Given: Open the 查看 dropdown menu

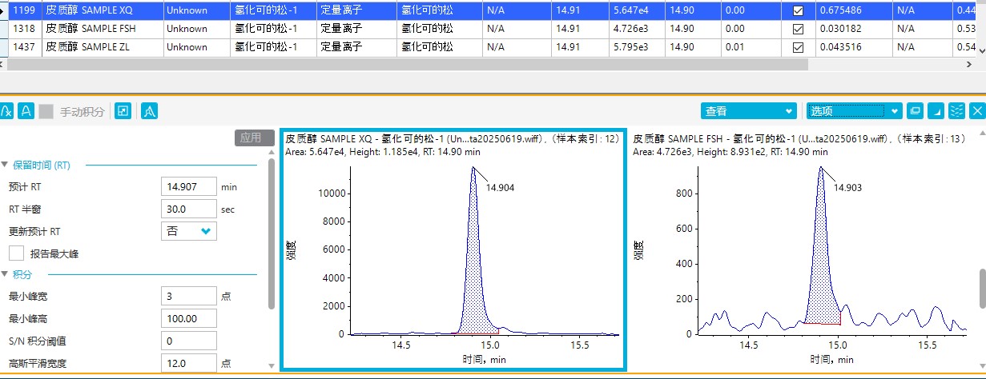Looking at the screenshot, I should 748,110.
